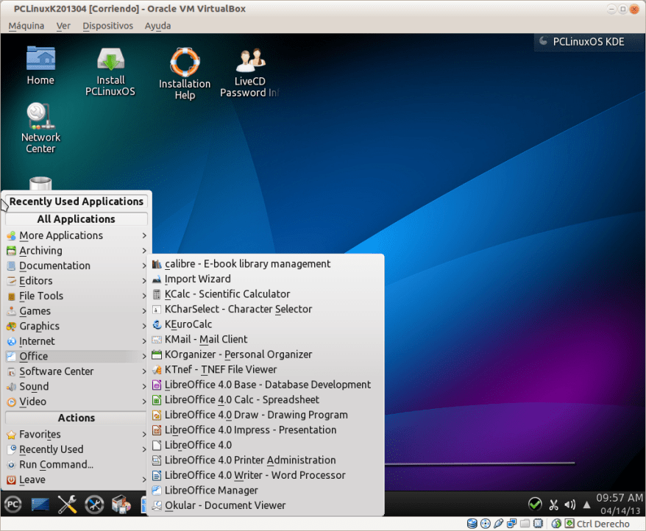The width and height of the screenshot is (646, 531).
Task: Launch KMail Mail Client
Action: tap(206, 339)
